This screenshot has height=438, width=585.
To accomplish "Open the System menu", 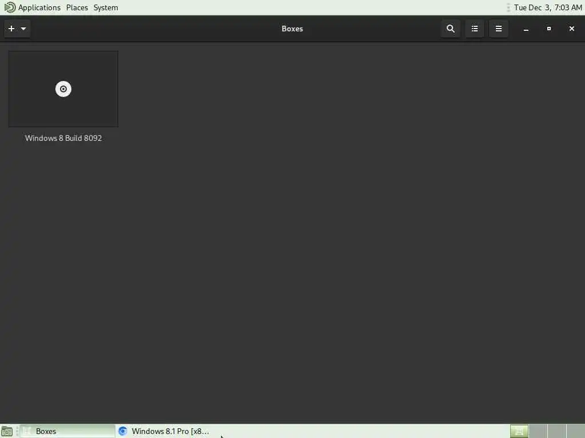I will tap(106, 7).
